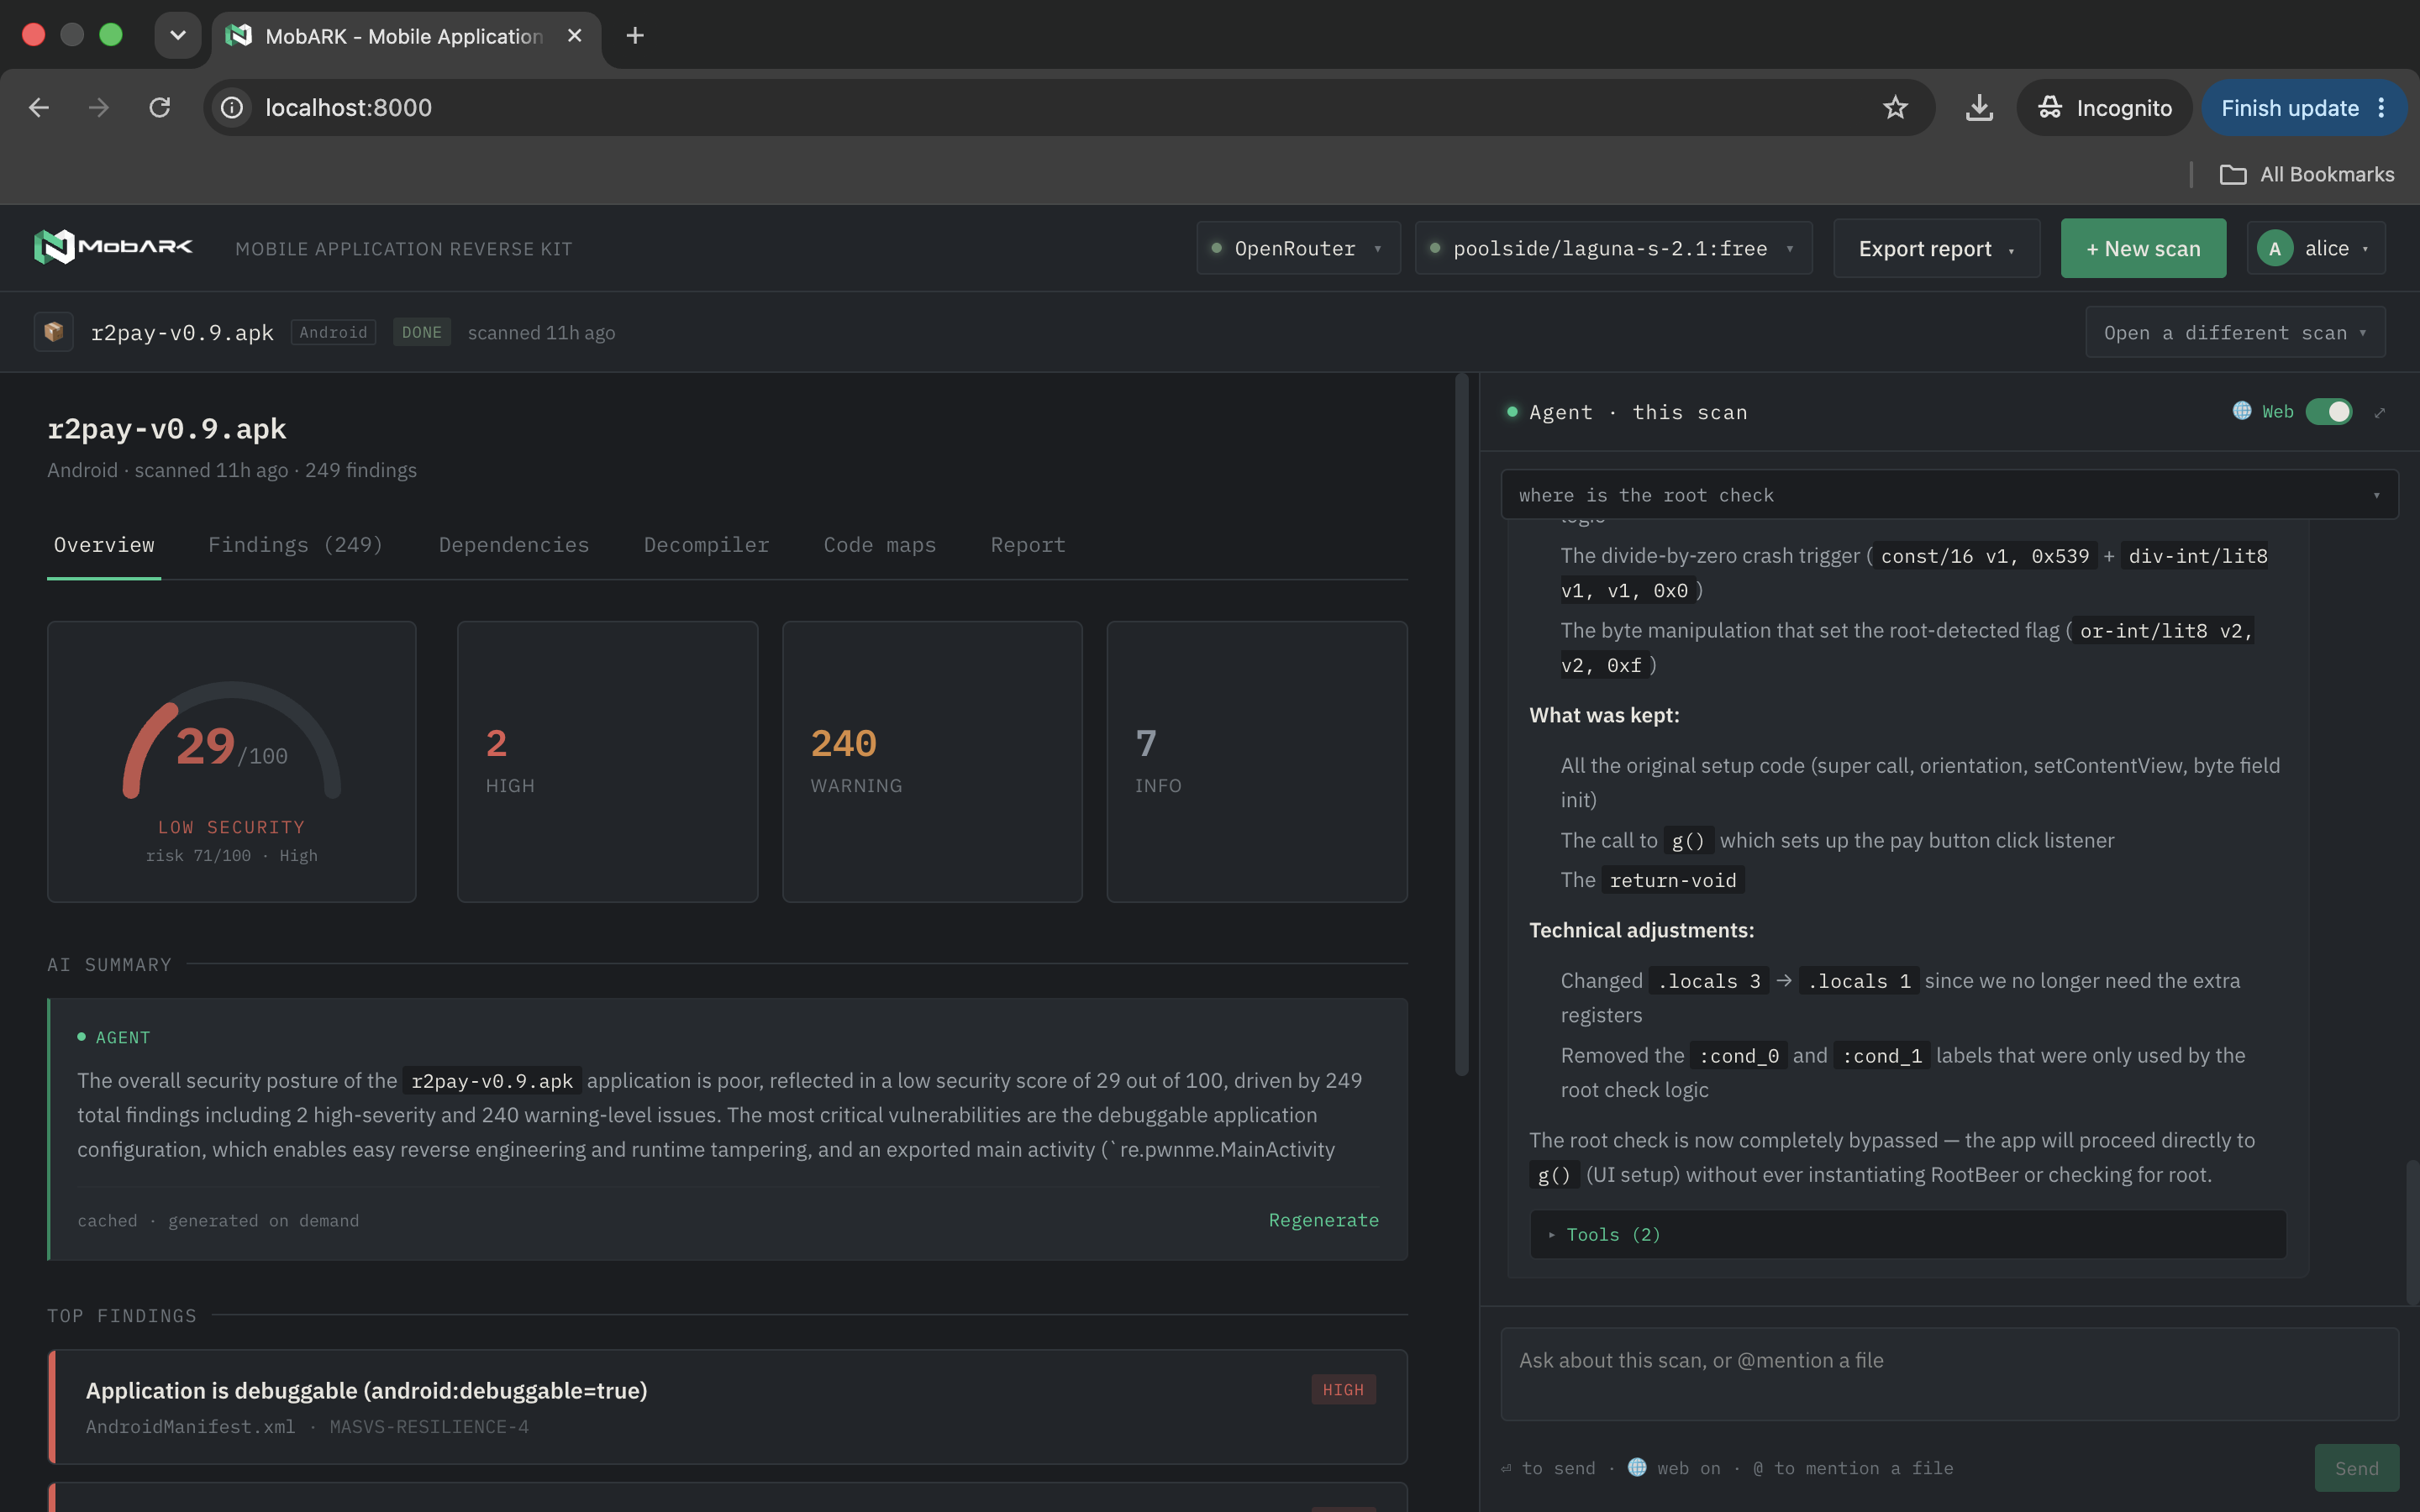Open the 'Application is debuggable' finding
The height and width of the screenshot is (1512, 2420).
click(727, 1407)
